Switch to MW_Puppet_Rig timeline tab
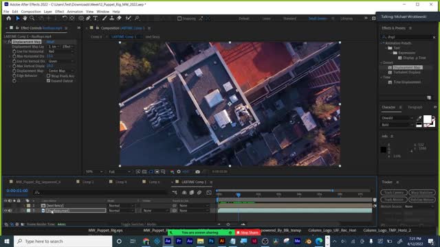Viewport: 440px width, 247px height. tap(38, 182)
